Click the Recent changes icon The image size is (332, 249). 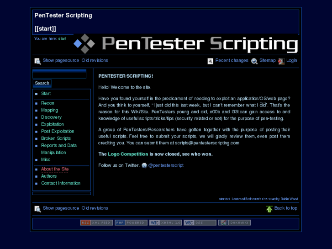(210, 61)
